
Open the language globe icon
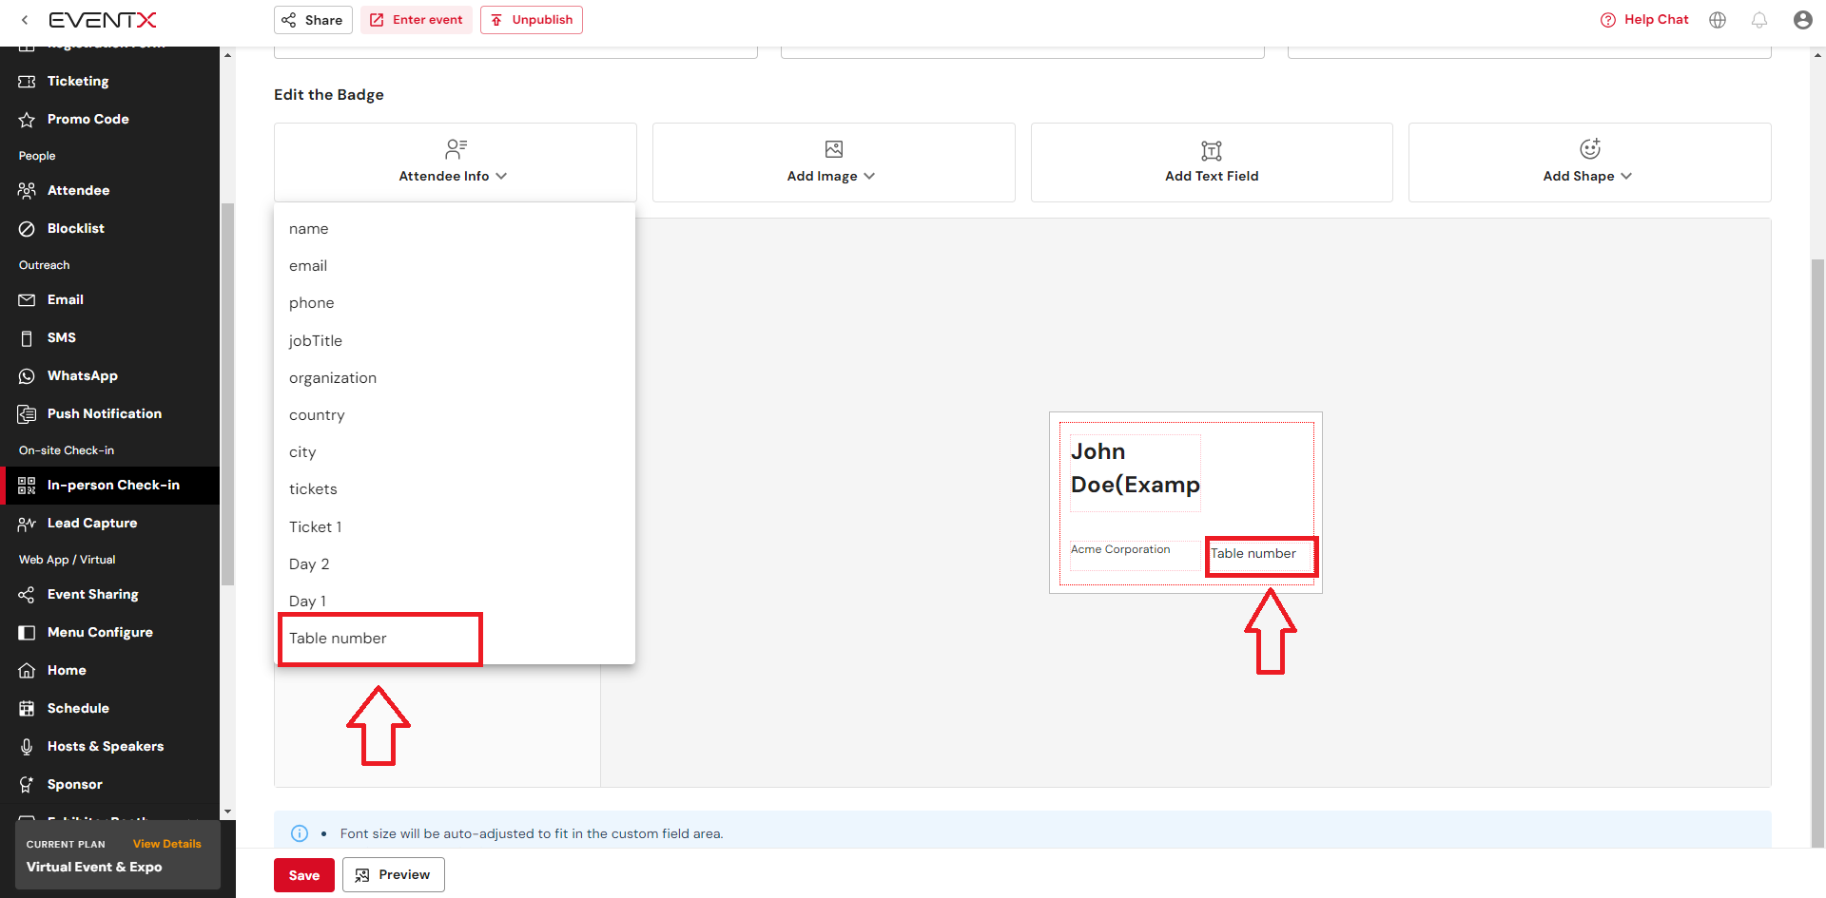pos(1718,20)
